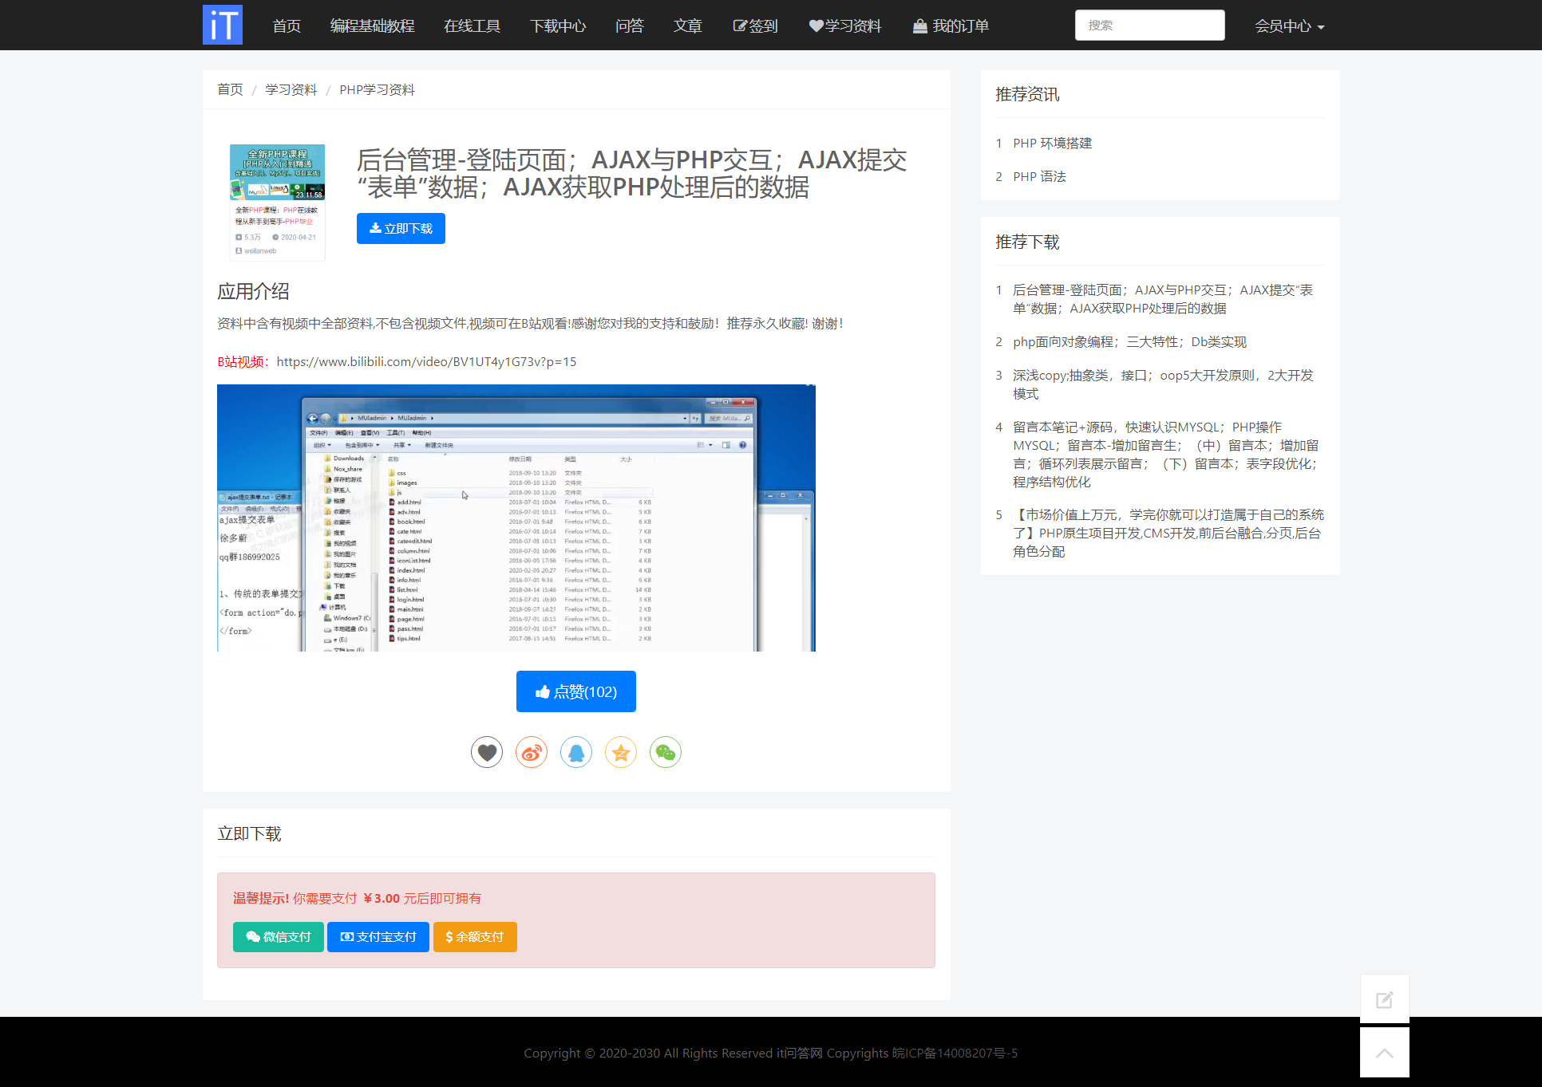1542x1087 pixels.
Task: Share to QQ via penguin icon
Action: (576, 752)
